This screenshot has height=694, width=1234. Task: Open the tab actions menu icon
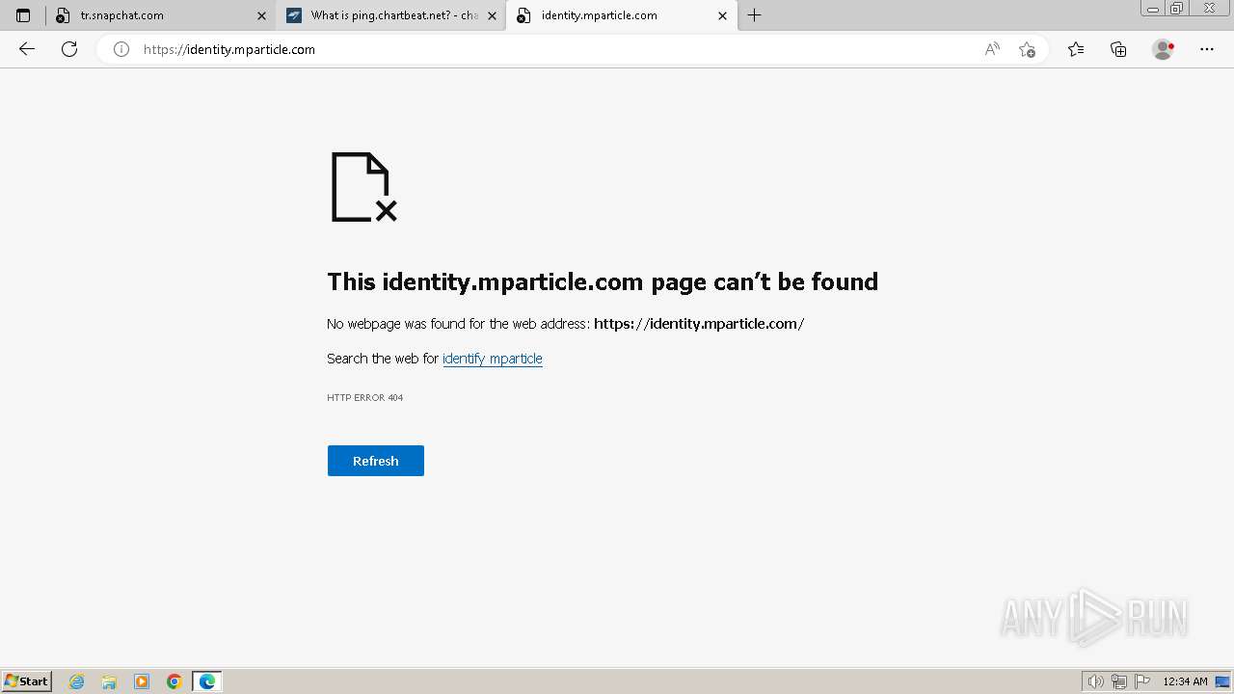[x=23, y=15]
